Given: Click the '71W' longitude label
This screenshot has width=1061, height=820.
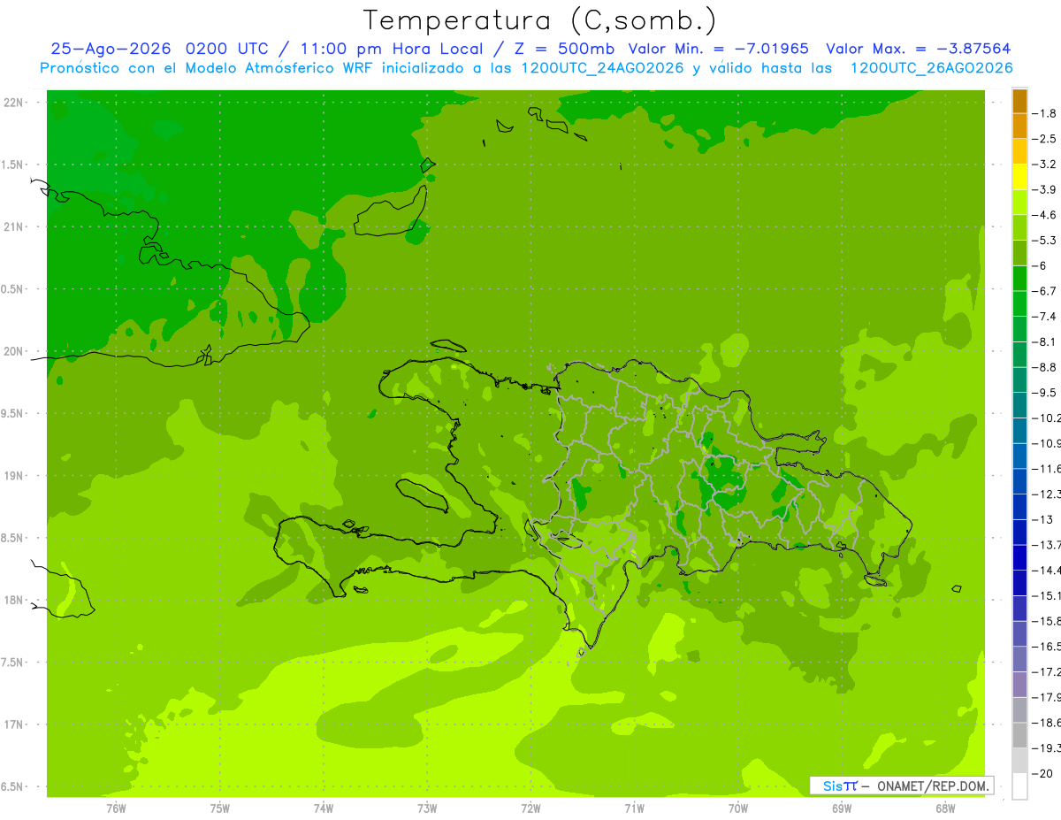Looking at the screenshot, I should click(635, 809).
